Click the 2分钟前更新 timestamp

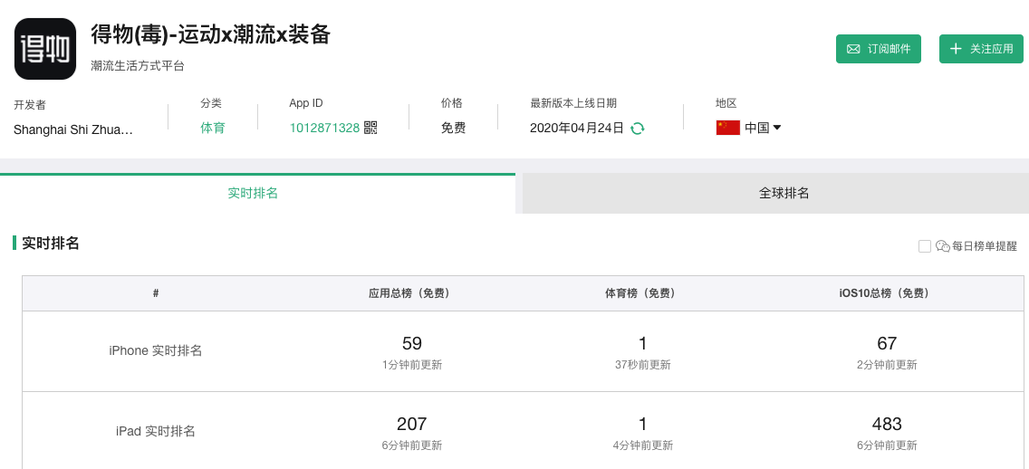(887, 365)
